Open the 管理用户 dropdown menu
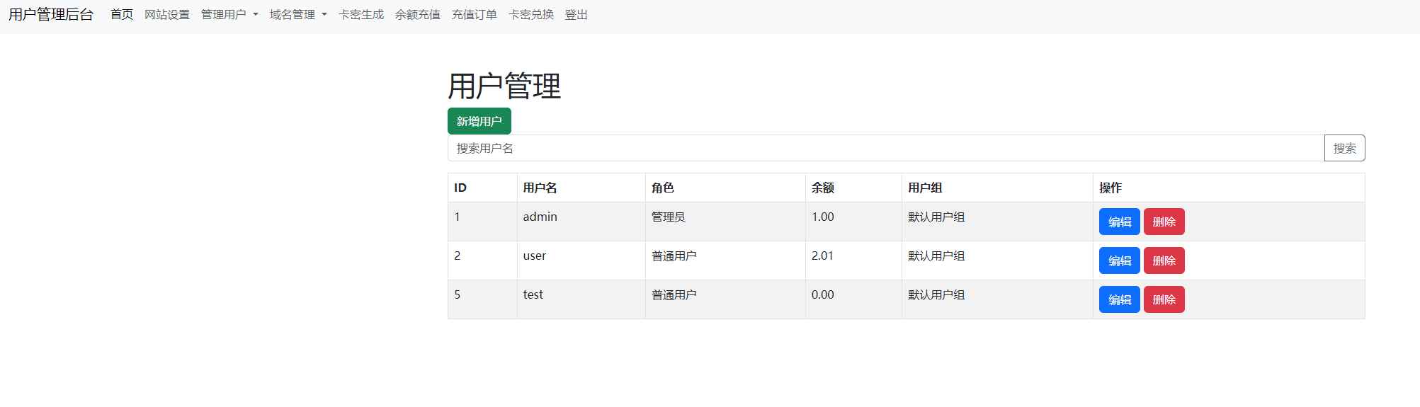This screenshot has width=1420, height=407. 229,15
